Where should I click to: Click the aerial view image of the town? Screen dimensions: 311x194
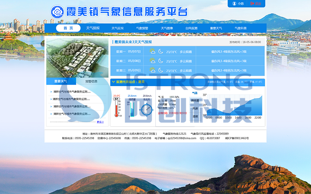click(x=77, y=57)
